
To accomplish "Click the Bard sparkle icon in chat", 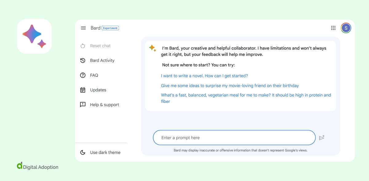I will coord(153,48).
